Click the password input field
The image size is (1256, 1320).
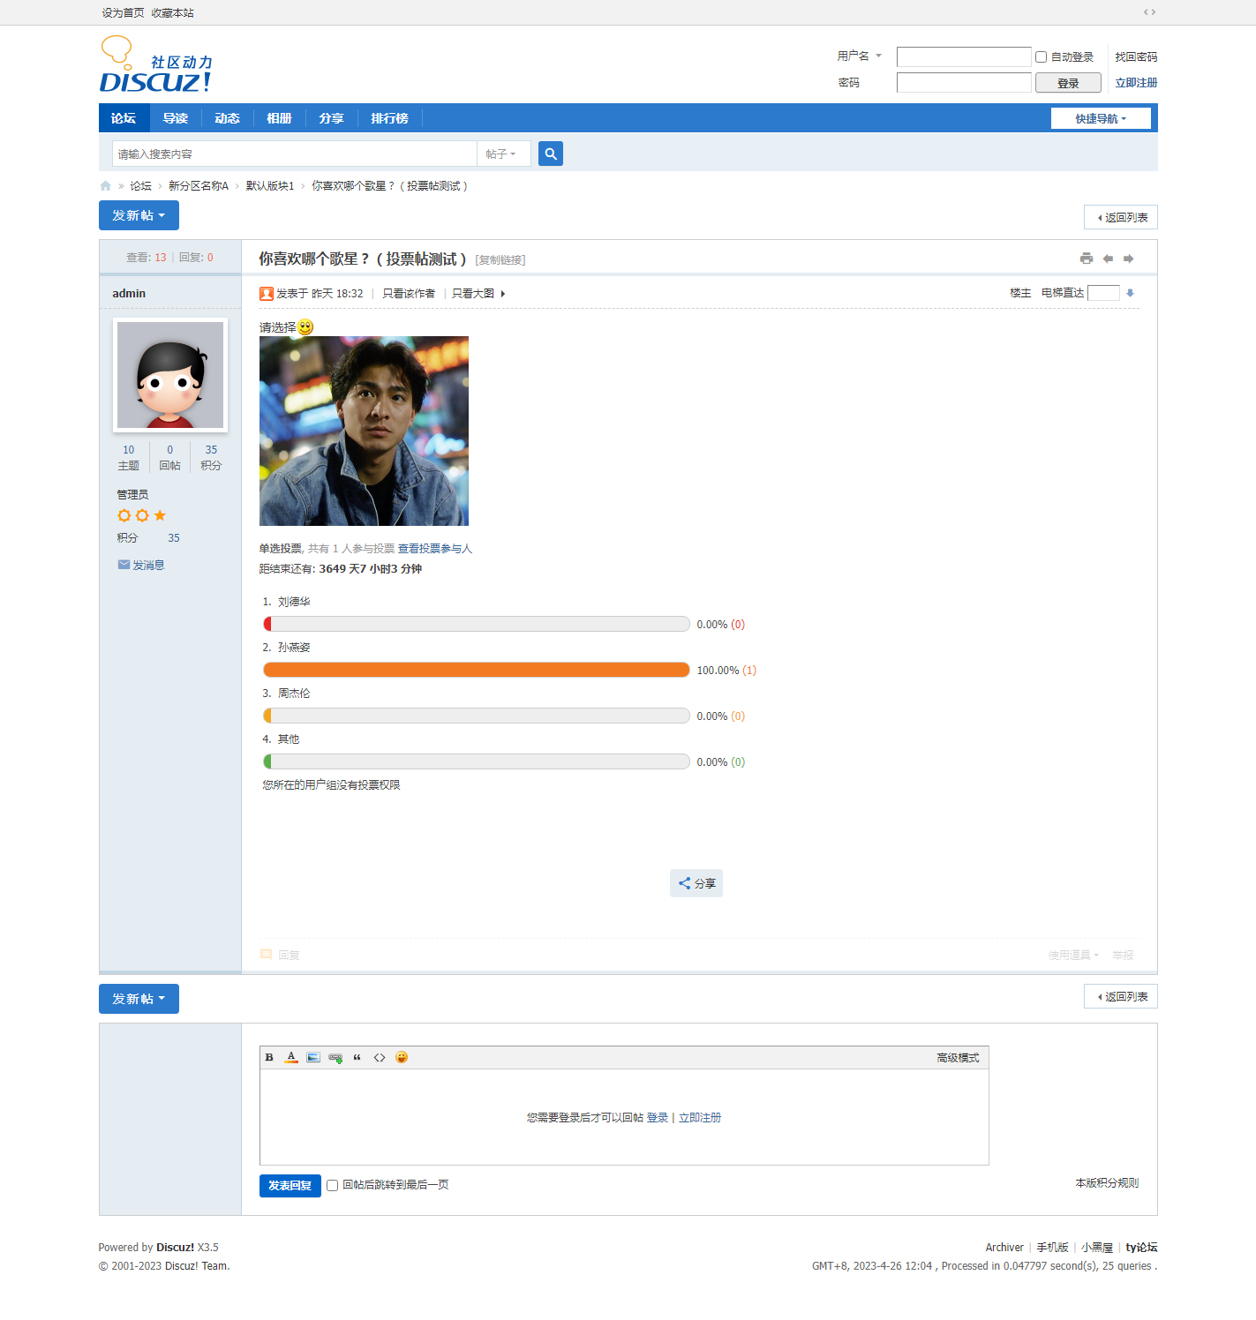pyautogui.click(x=964, y=82)
